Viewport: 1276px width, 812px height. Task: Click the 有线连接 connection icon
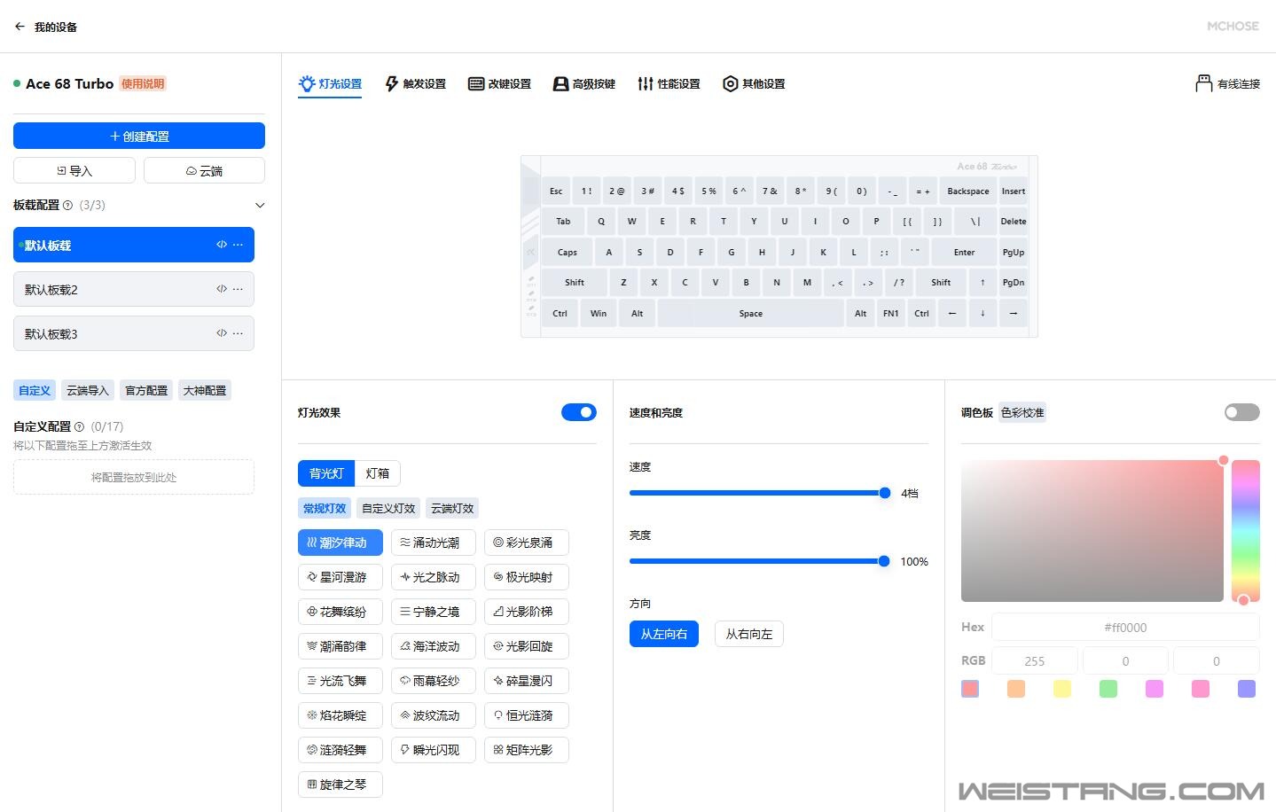point(1203,83)
